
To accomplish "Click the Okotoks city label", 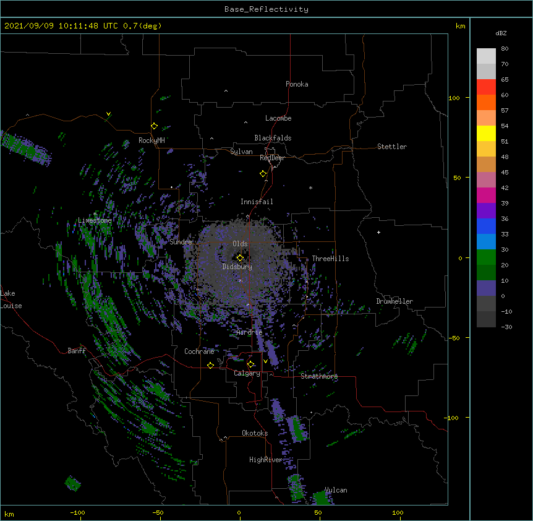I will coord(255,433).
